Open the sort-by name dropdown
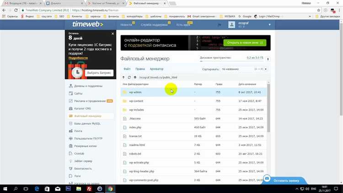 pyautogui.click(x=244, y=69)
